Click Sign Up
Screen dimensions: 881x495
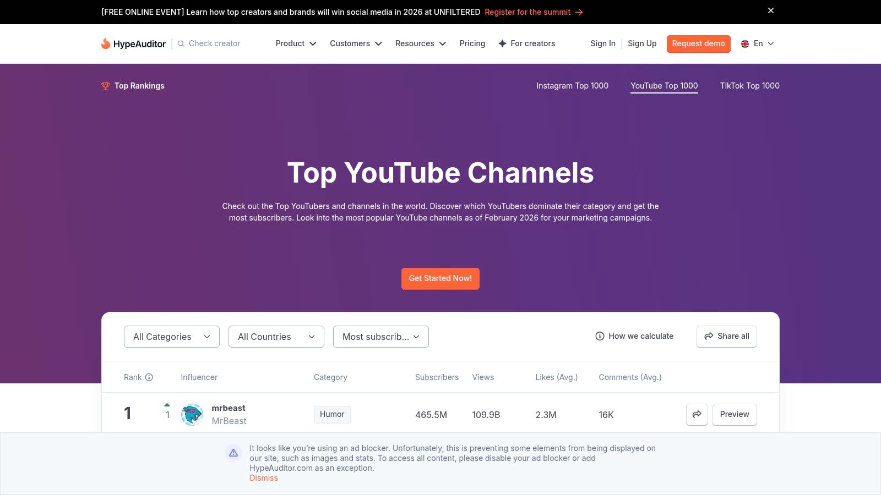click(x=642, y=43)
